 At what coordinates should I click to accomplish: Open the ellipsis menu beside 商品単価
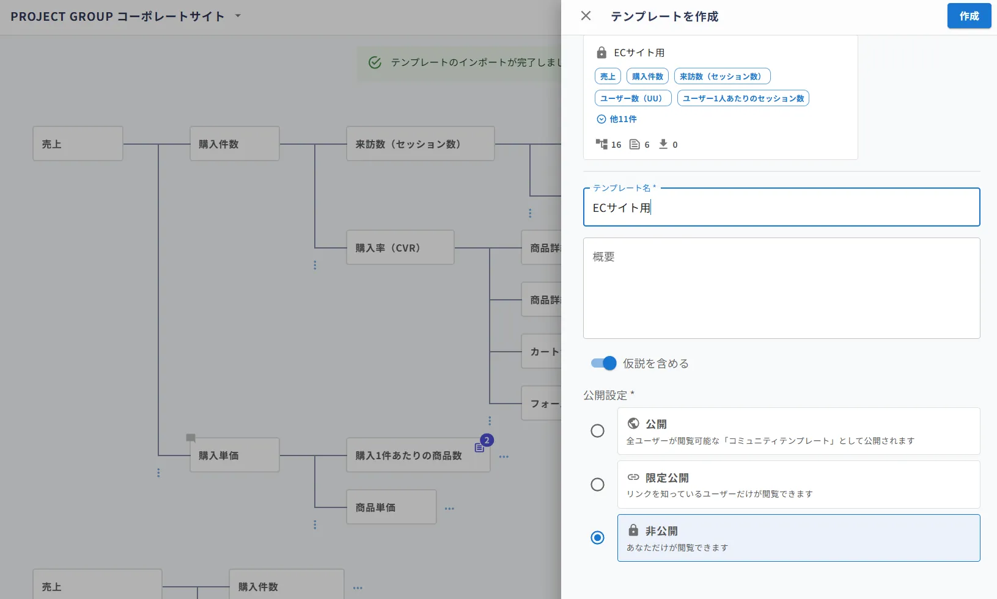[449, 508]
